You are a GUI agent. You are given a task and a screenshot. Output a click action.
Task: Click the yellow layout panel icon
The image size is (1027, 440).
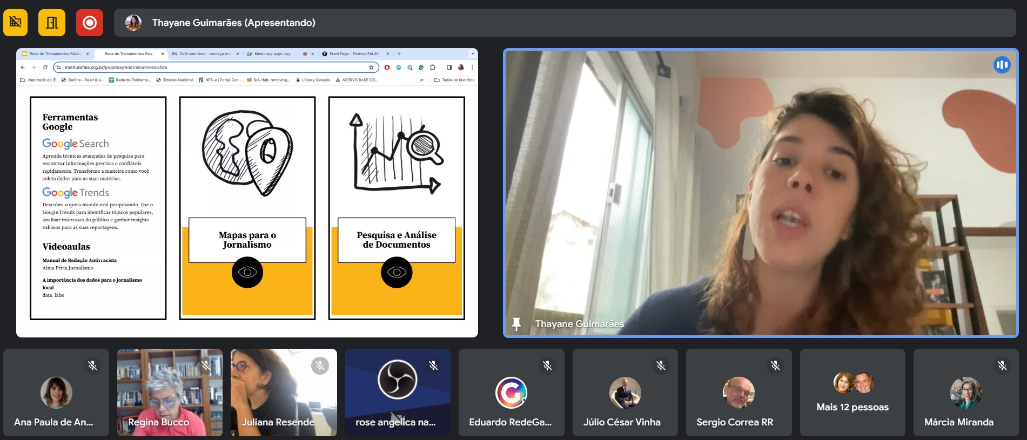(52, 23)
